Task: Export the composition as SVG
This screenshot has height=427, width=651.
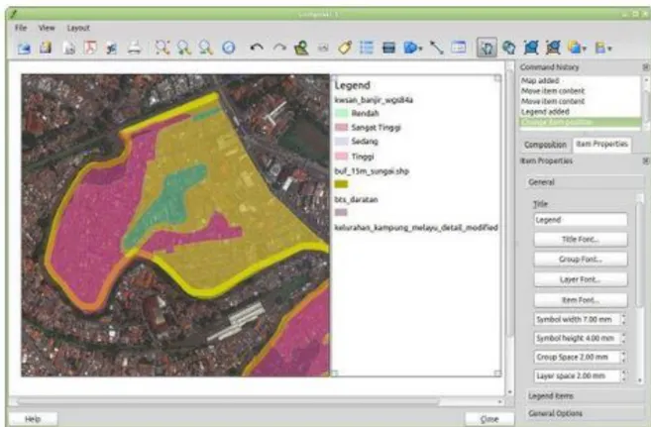Action: (x=111, y=48)
